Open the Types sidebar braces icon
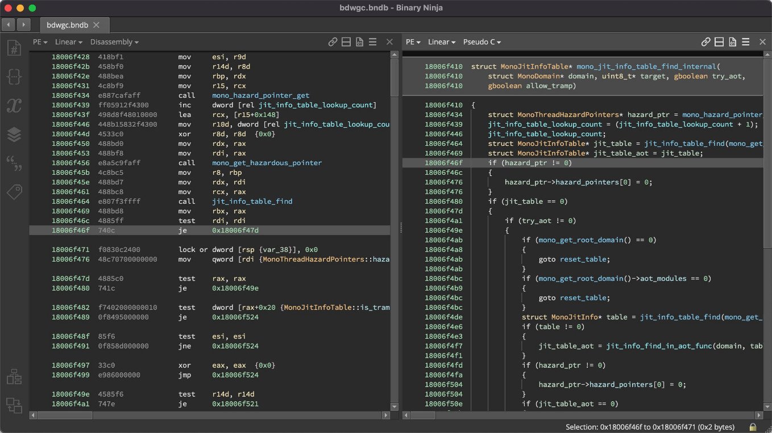The width and height of the screenshot is (772, 433). click(14, 77)
